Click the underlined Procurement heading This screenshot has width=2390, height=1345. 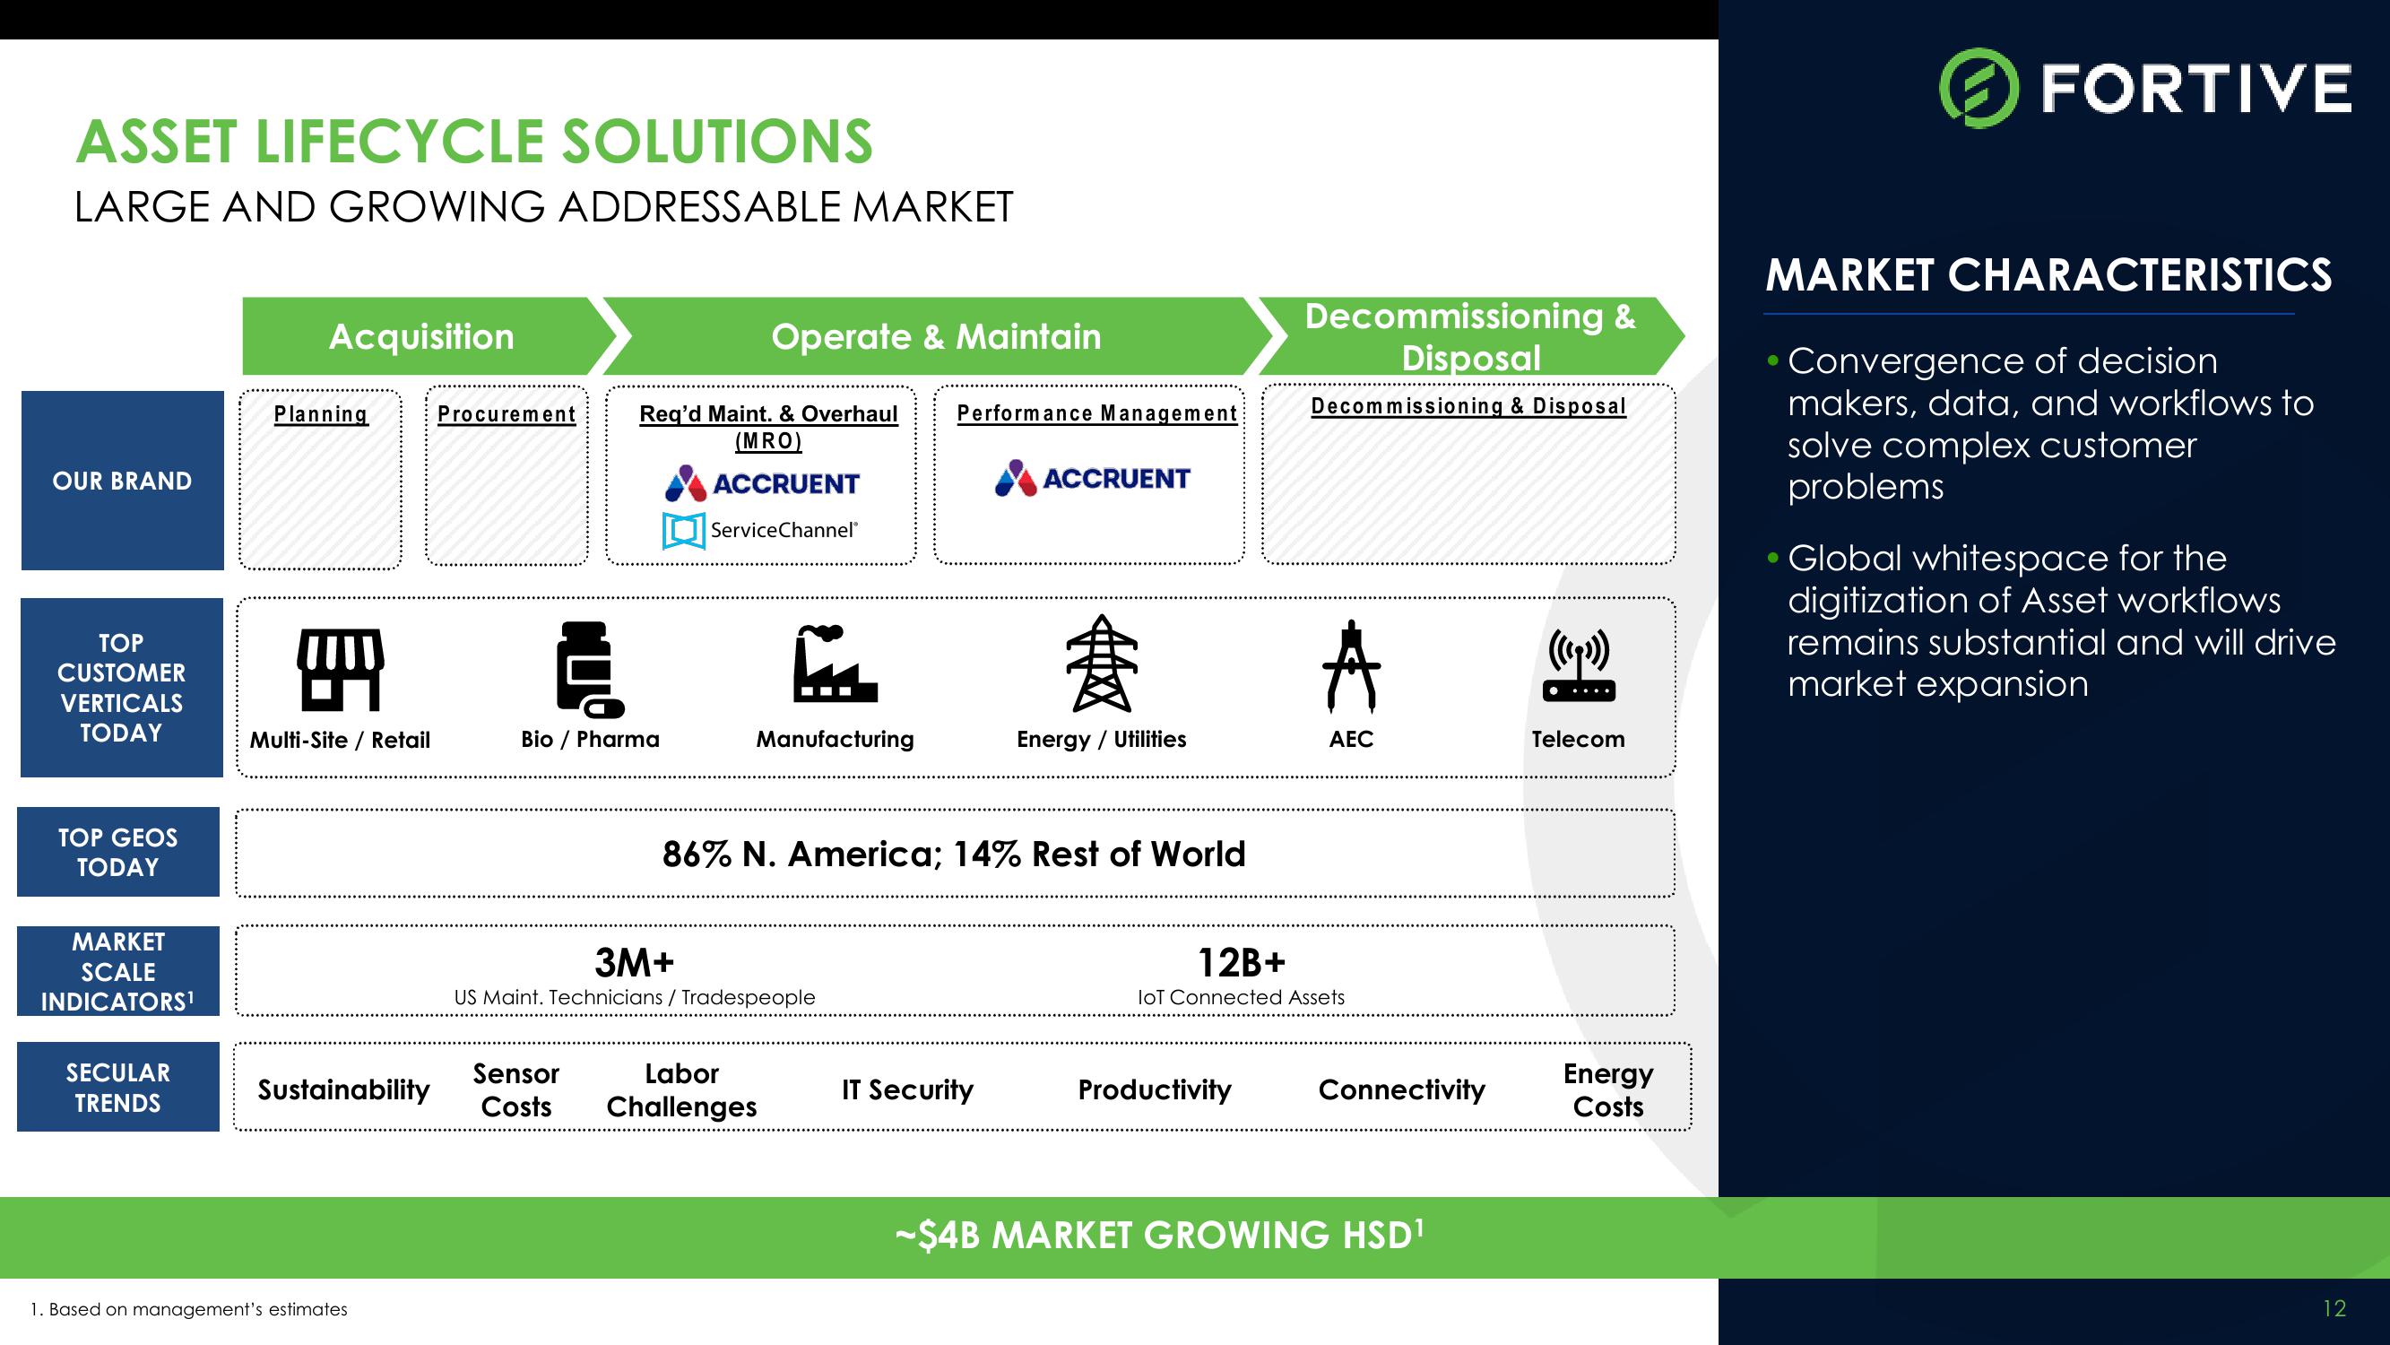click(x=507, y=414)
